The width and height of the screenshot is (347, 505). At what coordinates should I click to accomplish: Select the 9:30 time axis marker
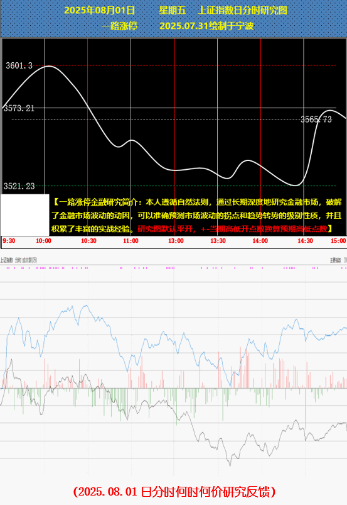[x=9, y=241]
